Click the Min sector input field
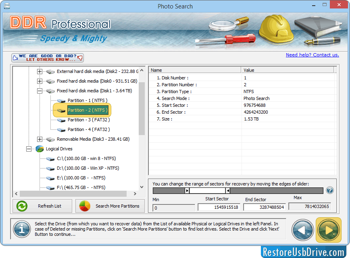 tap(174, 208)
